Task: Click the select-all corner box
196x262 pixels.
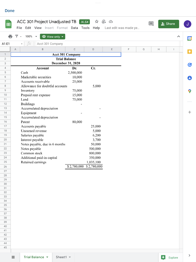Action: (x=5, y=49)
